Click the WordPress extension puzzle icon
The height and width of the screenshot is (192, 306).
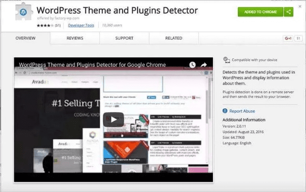click(25, 12)
